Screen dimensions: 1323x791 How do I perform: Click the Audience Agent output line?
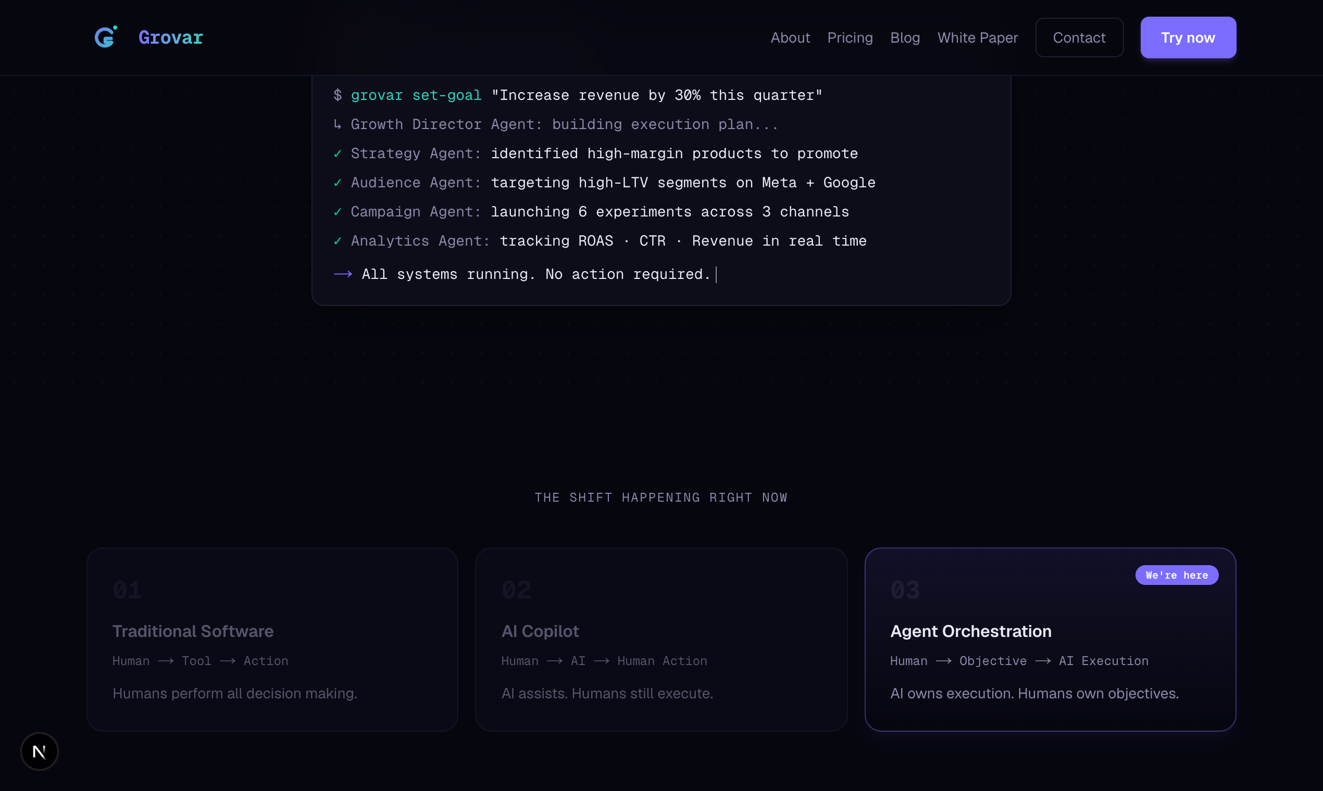coord(604,183)
